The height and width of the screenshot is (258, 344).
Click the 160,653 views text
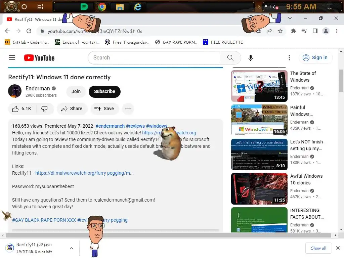pos(27,126)
